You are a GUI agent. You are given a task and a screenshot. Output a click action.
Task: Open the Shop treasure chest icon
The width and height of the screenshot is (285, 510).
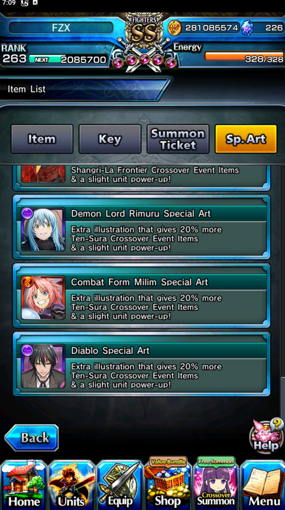[167, 483]
